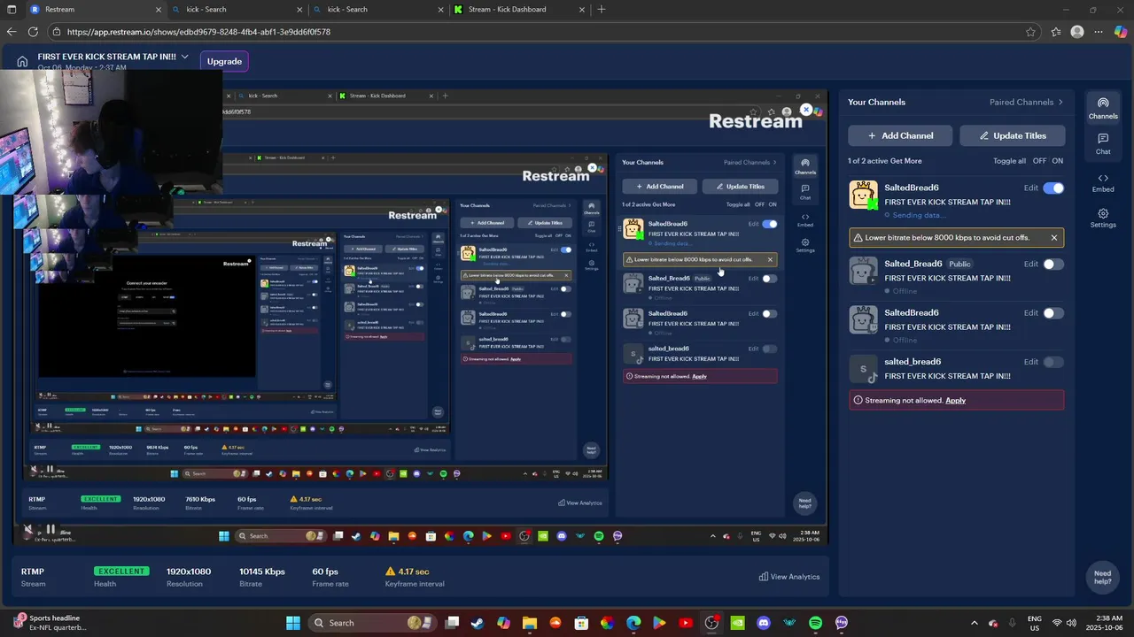1134x637 pixels.
Task: Edit the Salted_Bread6 Public channel
Action: click(x=1030, y=264)
